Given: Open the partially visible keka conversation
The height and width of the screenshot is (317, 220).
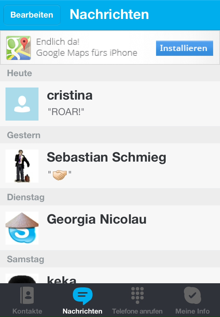Looking at the screenshot, I should point(62,279).
